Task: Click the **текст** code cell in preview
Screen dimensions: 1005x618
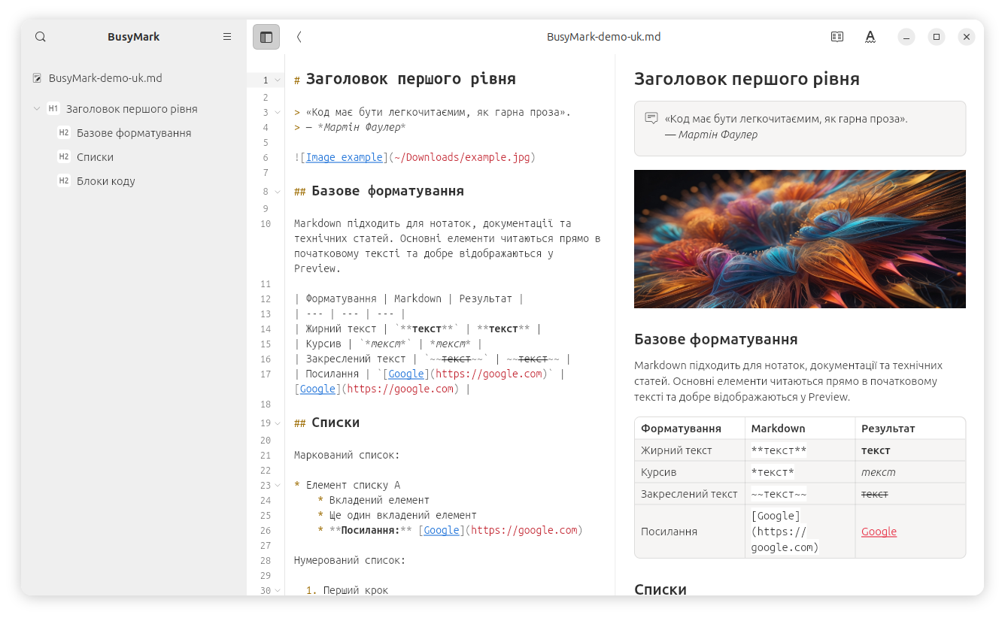Action: tap(779, 450)
